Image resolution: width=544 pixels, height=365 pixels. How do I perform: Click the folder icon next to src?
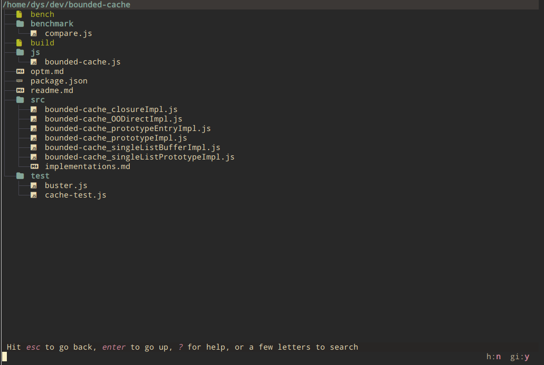tap(20, 99)
